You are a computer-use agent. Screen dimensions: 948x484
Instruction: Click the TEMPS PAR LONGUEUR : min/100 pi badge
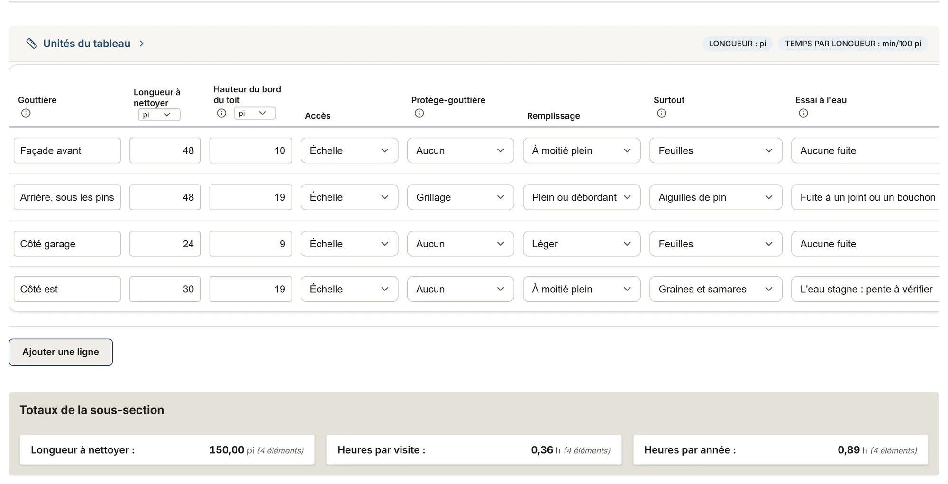[x=853, y=44]
